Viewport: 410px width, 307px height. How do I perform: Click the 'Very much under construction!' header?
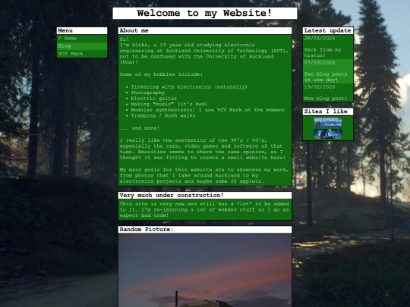tap(205, 196)
